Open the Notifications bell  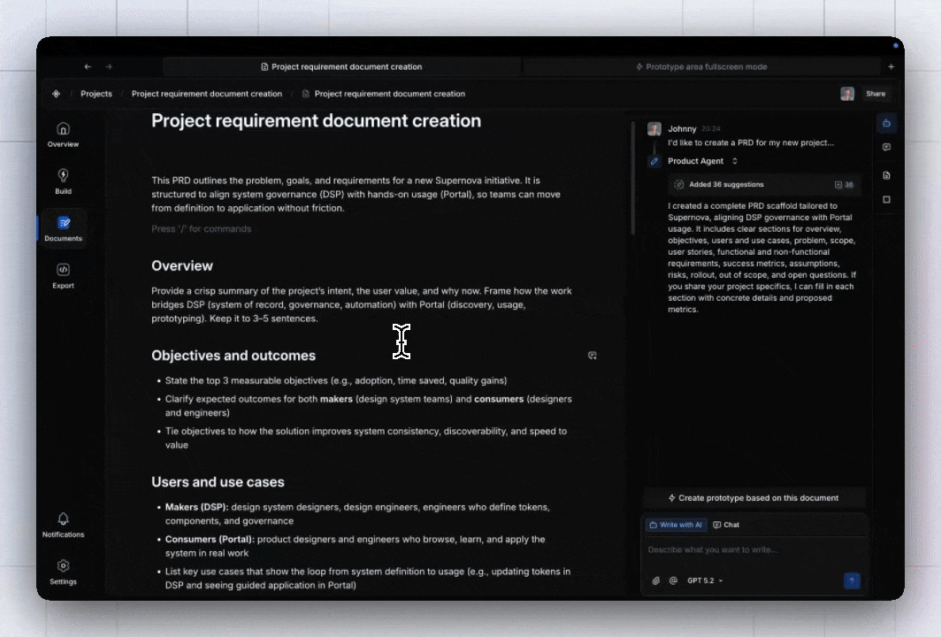63,525
